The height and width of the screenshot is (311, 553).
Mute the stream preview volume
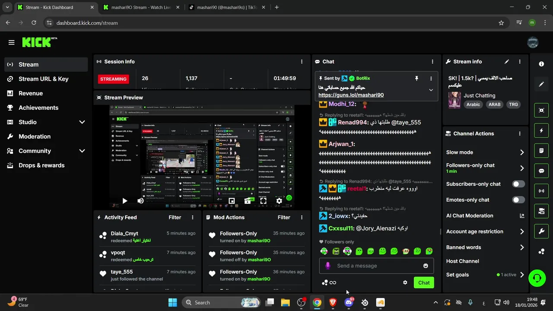click(x=140, y=201)
